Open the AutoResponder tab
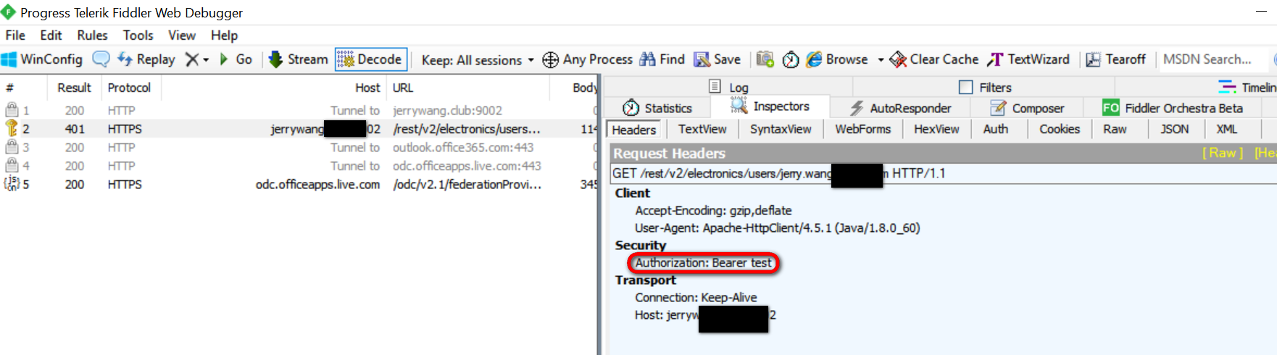The image size is (1277, 355). point(901,108)
